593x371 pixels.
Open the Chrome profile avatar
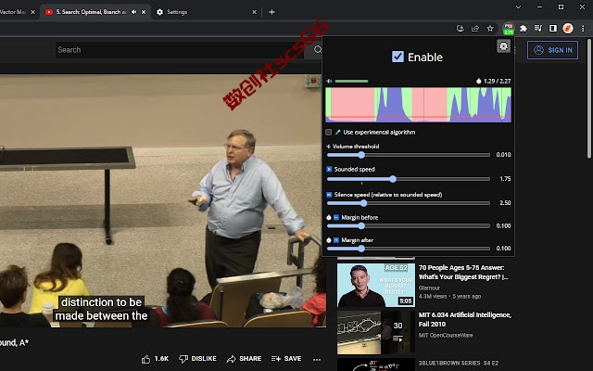point(568,29)
